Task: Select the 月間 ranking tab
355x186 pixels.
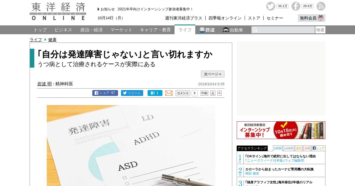Action: coord(307,148)
